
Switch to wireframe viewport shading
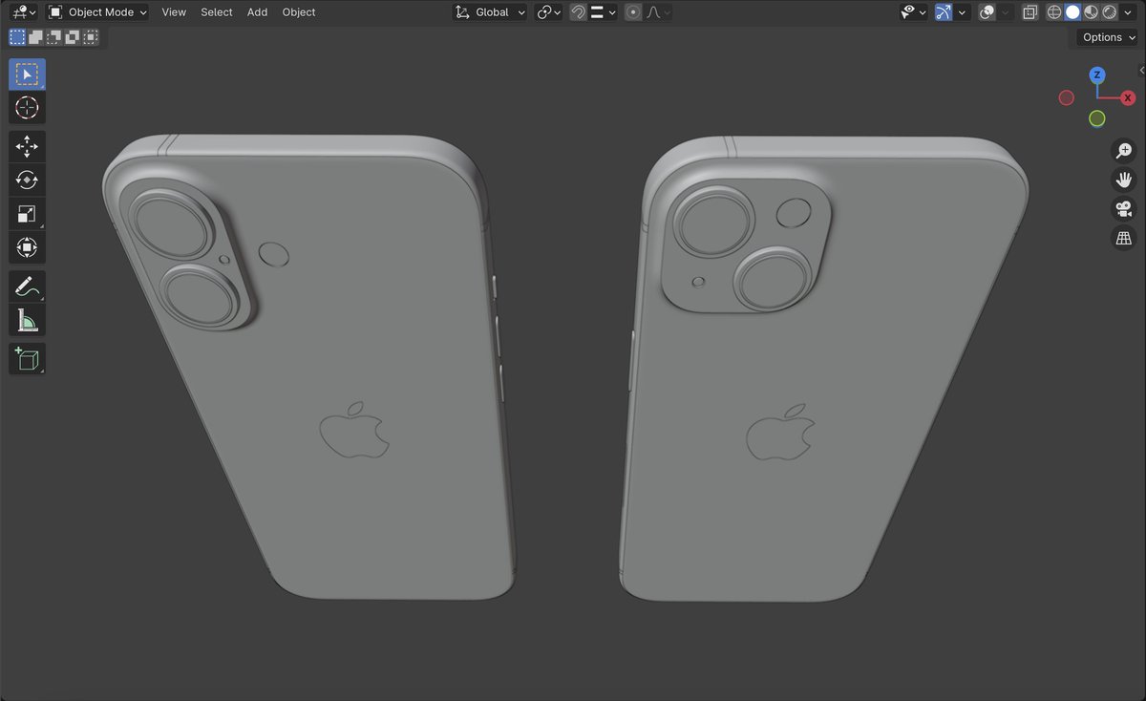[1054, 12]
